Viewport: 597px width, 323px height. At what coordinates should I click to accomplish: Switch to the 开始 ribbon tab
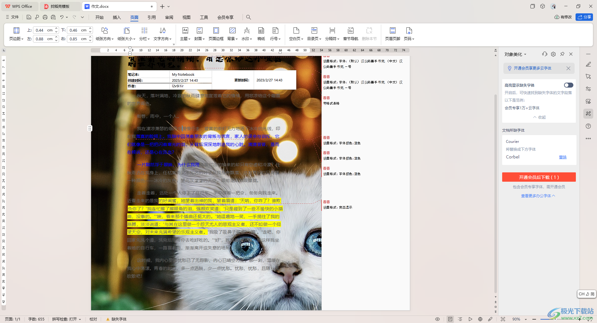99,17
